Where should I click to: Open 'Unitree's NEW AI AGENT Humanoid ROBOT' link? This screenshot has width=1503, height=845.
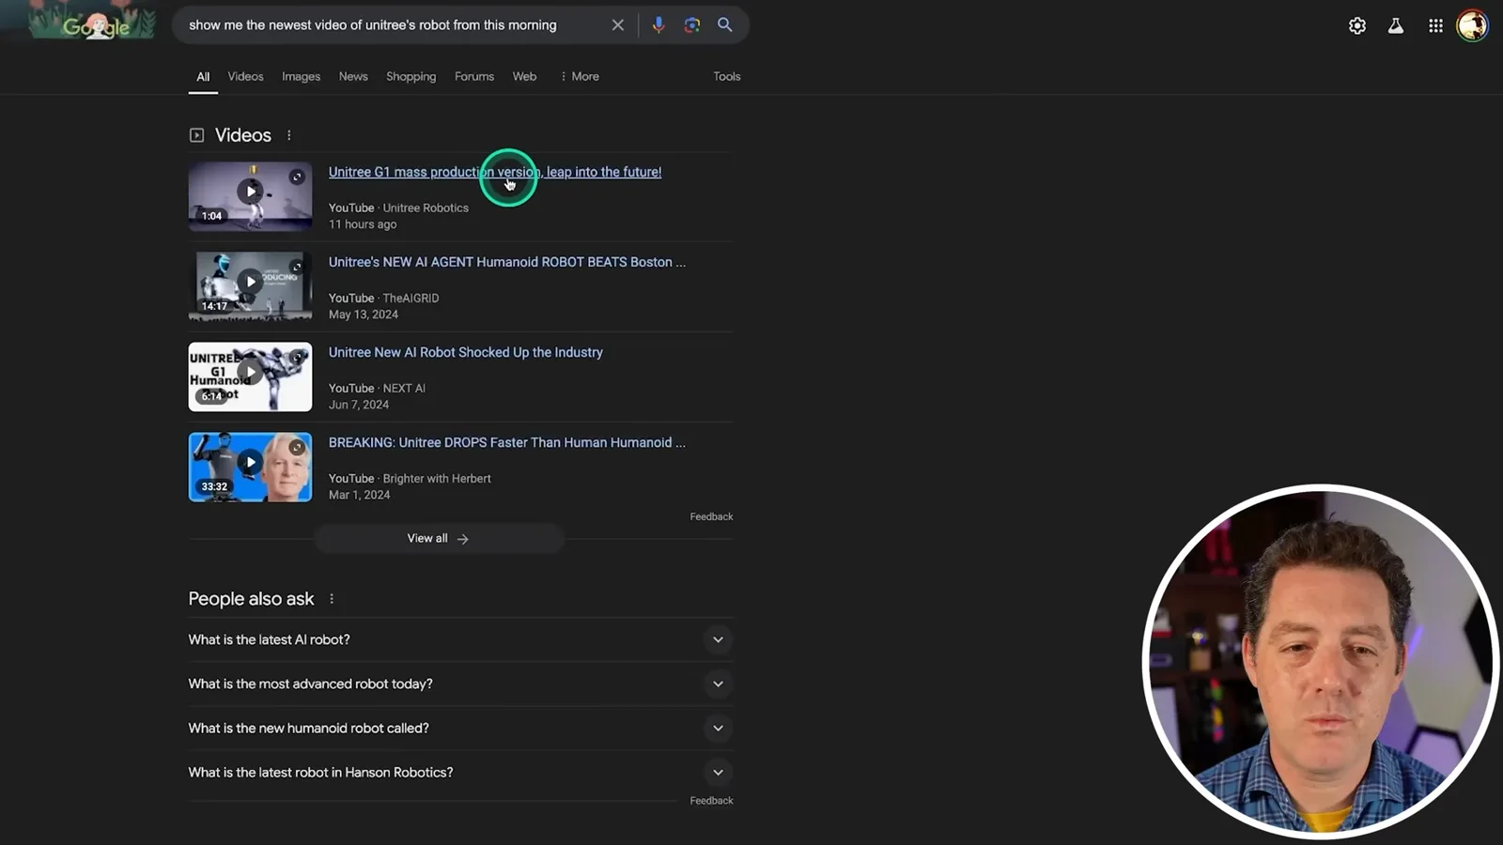(x=507, y=262)
